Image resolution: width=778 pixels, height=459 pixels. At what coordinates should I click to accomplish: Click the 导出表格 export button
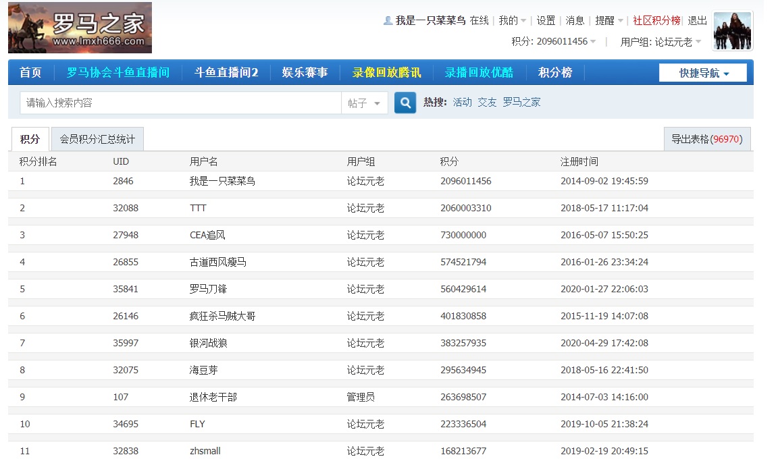[706, 140]
